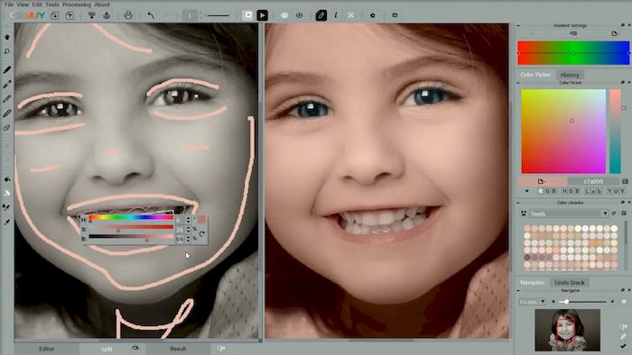Select the G channel button
The image size is (632, 355).
coord(547,191)
